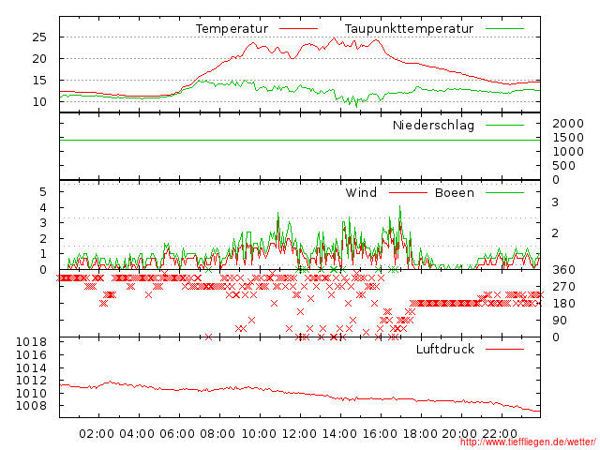This screenshot has height=450, width=600.
Task: Click the 360 wind direction axis value
Action: point(564,270)
